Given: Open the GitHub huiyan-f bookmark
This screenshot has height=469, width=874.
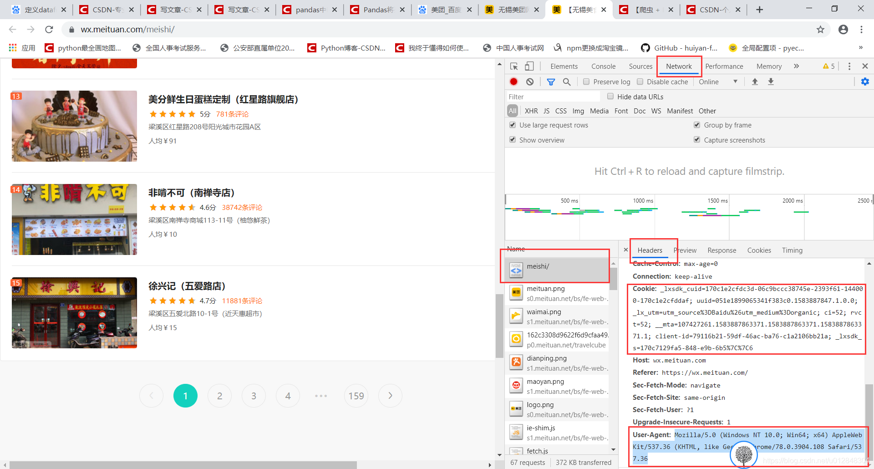Looking at the screenshot, I should 679,48.
